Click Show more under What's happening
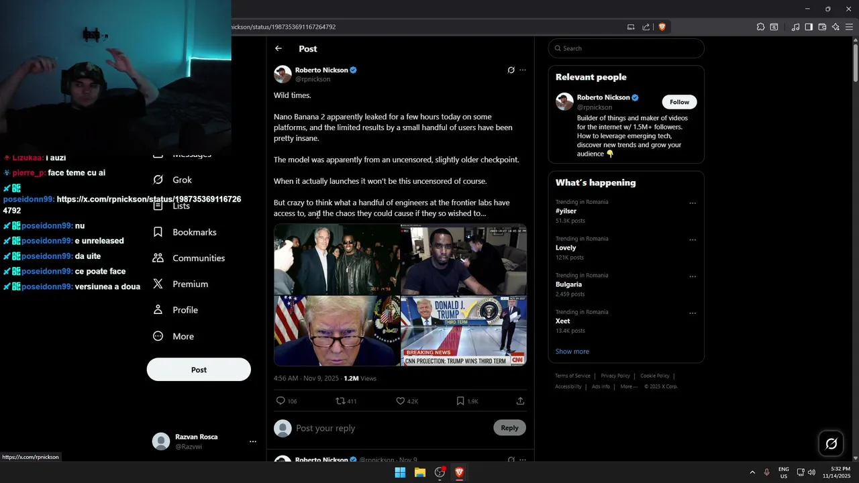 coord(572,352)
